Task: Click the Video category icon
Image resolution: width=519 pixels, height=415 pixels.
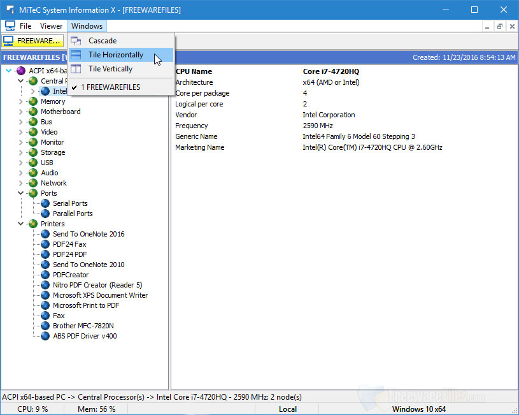Action: coord(31,132)
